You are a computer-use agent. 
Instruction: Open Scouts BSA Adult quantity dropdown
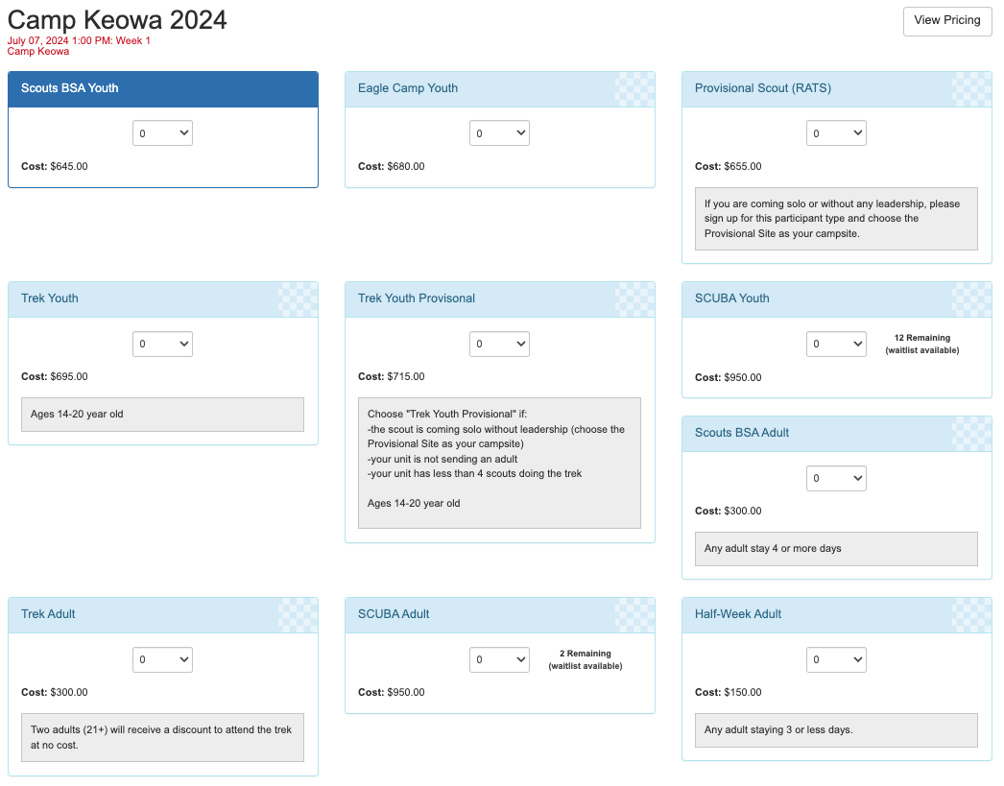836,478
